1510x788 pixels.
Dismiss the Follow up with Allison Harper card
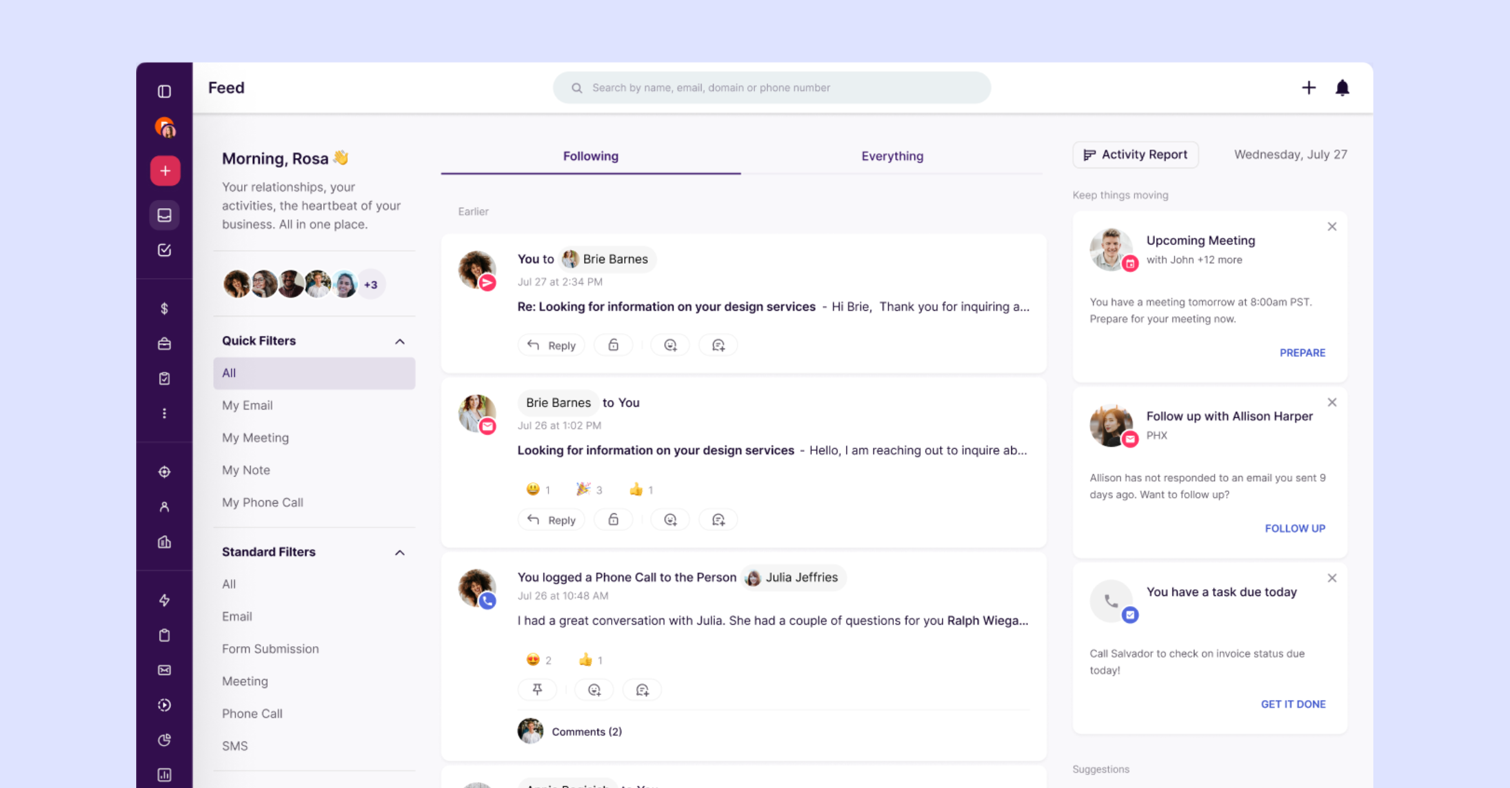click(x=1332, y=402)
